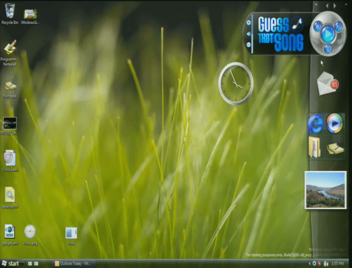Click the first Quick Launch icon beside Start
Image resolution: width=352 pixels, height=268 pixels.
point(30,264)
